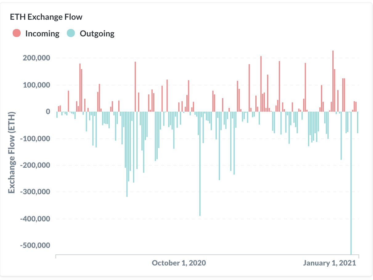This screenshot has width=373, height=280.
Task: Click the 0 y-axis tick label
Action: click(x=48, y=112)
